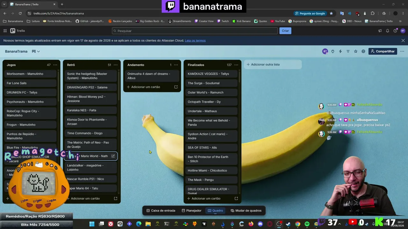
Task: Open the board menu three dots
Action: (402, 51)
